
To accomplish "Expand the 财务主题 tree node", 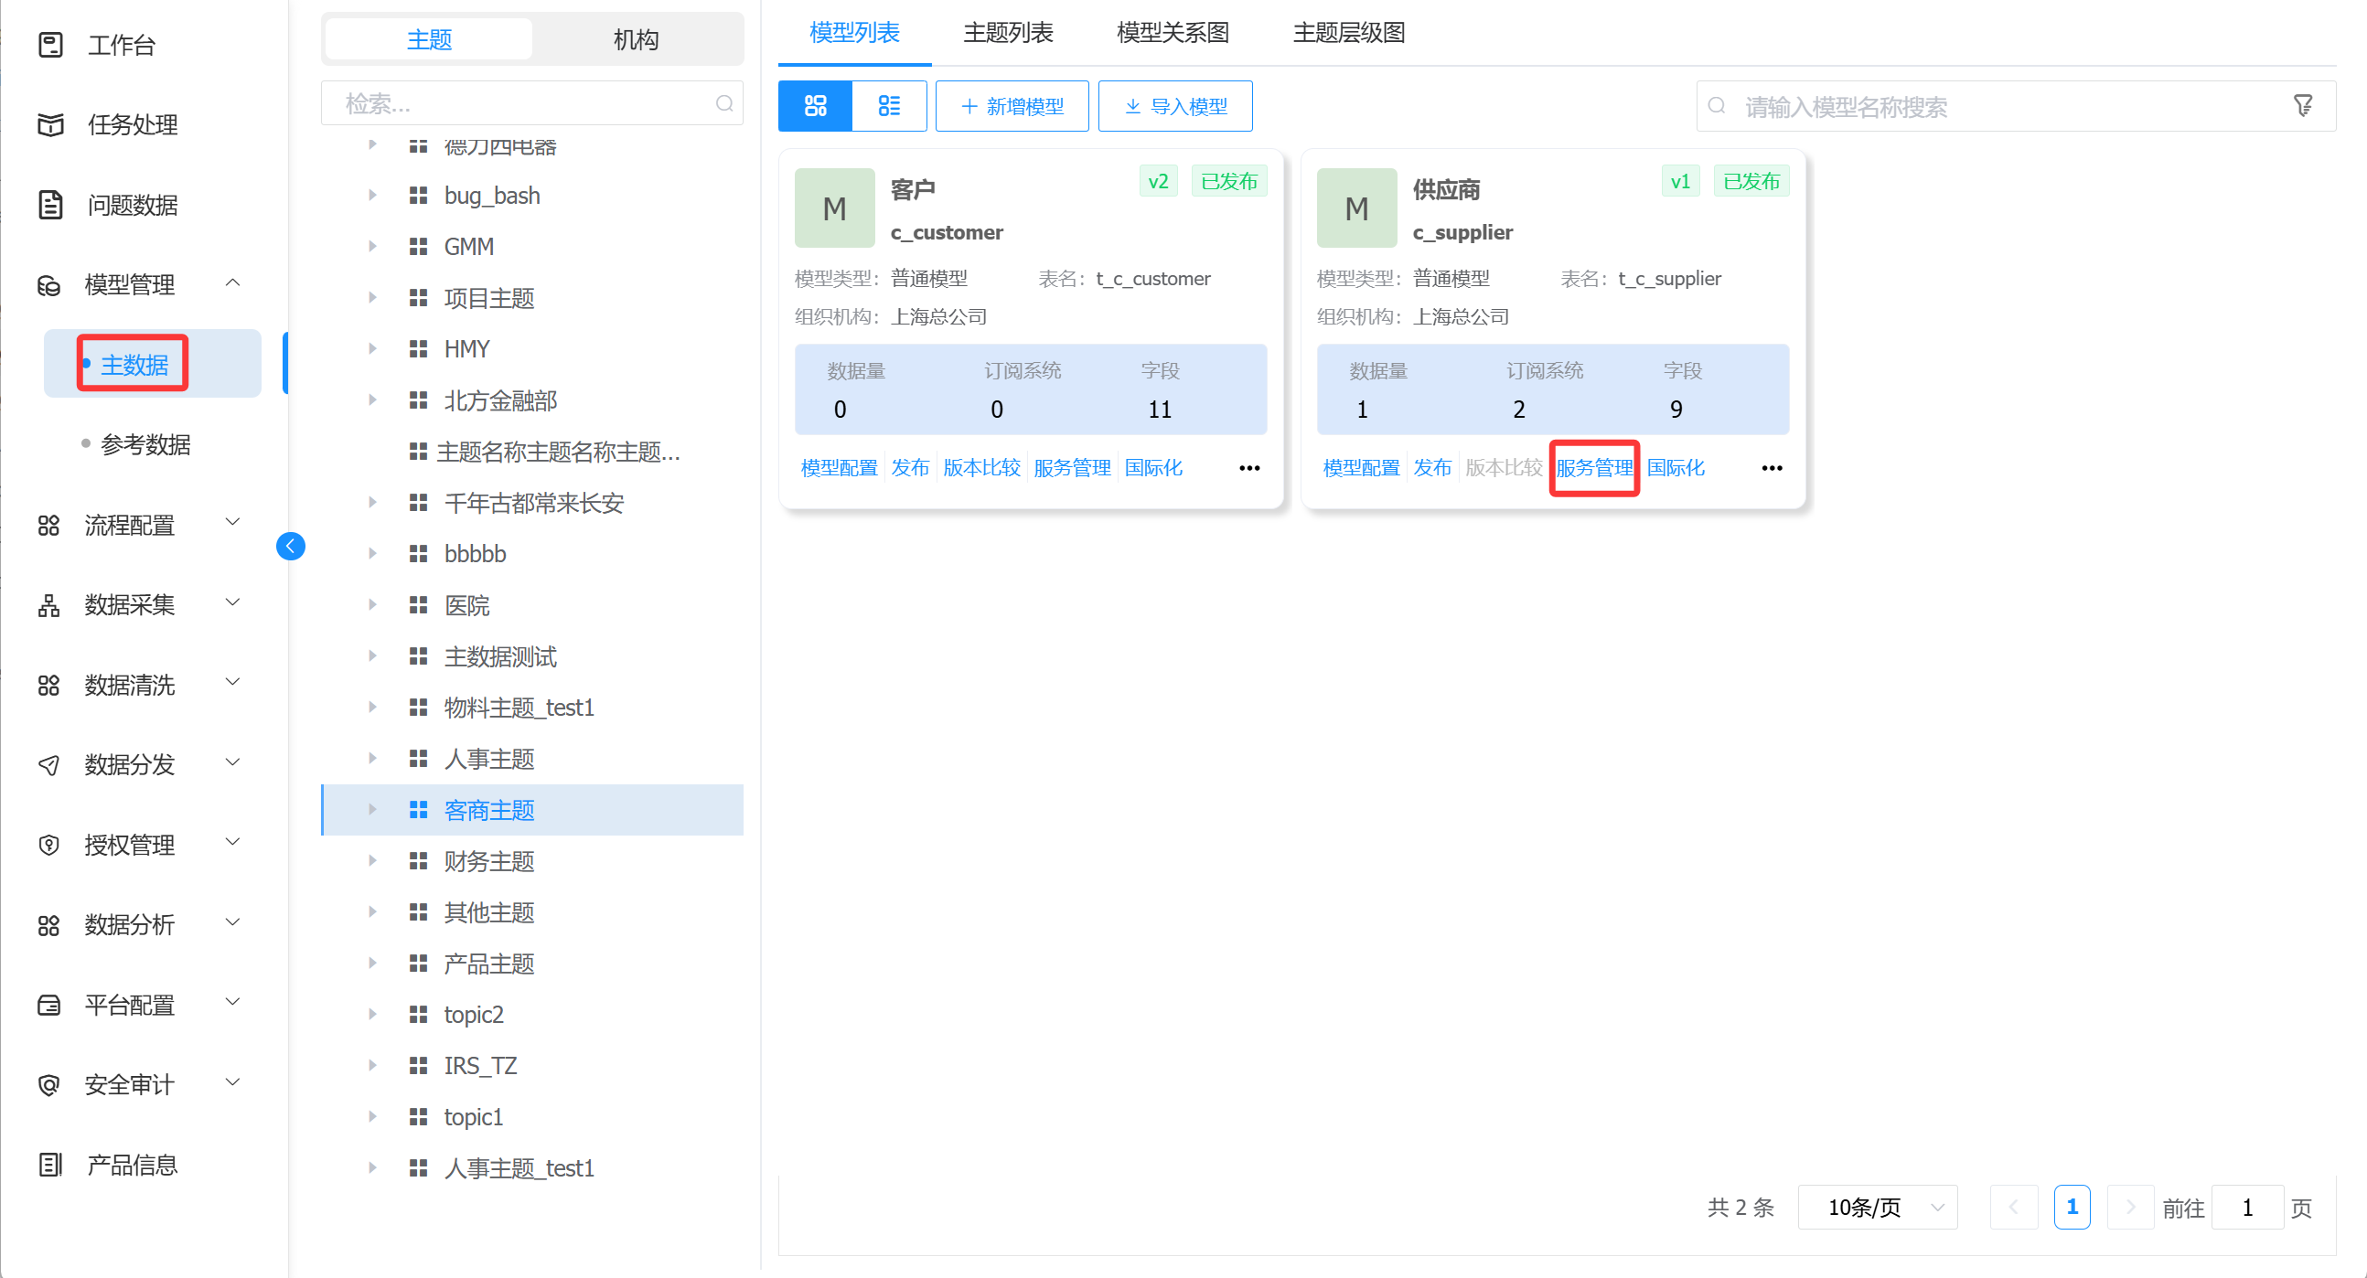I will (x=372, y=861).
